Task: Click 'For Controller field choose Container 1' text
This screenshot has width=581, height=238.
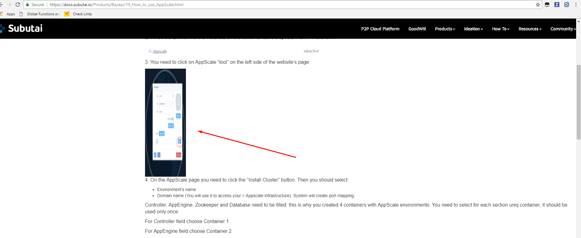Action: [187, 221]
